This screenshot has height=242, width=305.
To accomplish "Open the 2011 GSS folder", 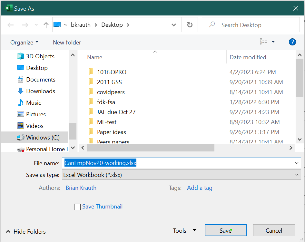I will coord(110,82).
